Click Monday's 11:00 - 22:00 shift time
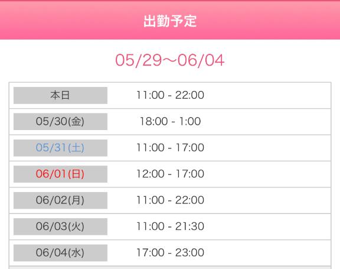This screenshot has height=269, width=340. 170,200
